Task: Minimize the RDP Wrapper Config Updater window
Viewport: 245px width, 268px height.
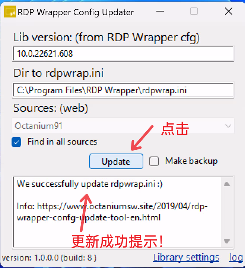Action: point(160,12)
